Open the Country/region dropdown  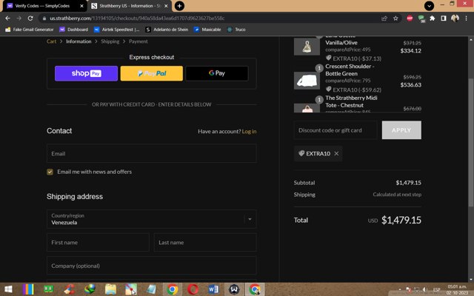pos(151,219)
